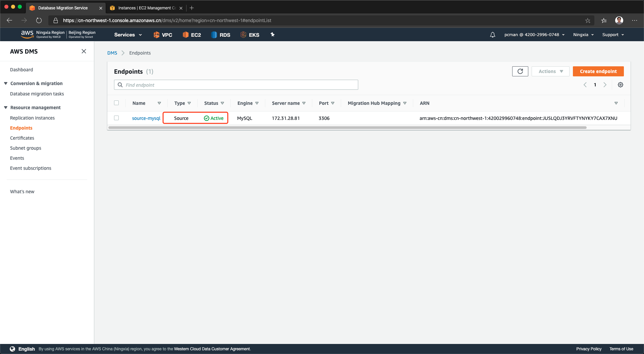Close the AWS DMS sidebar panel
The height and width of the screenshot is (354, 644).
point(84,51)
